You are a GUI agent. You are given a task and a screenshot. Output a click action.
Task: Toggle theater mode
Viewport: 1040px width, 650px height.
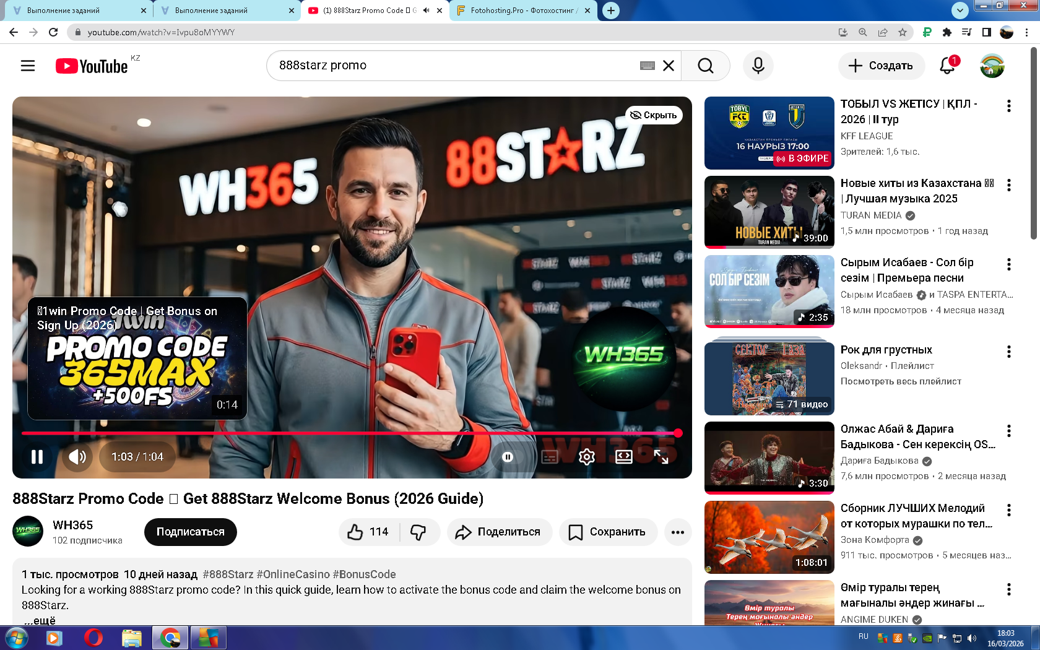click(624, 457)
